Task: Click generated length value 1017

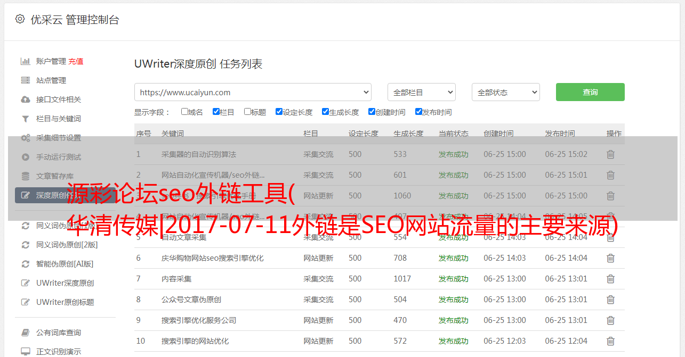Action: (402, 279)
